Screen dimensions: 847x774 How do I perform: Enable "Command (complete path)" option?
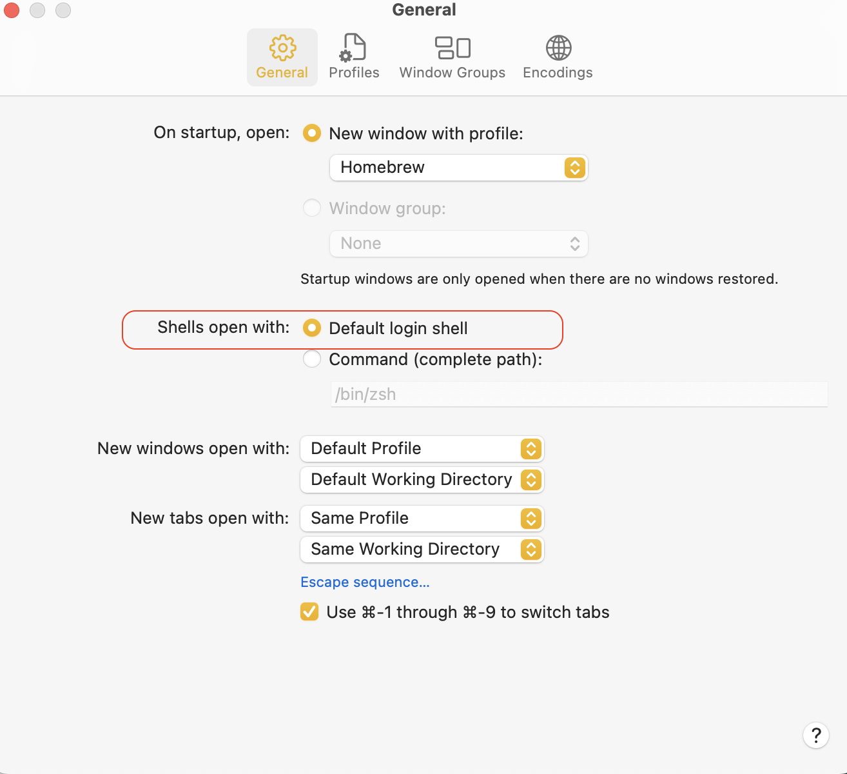point(312,359)
